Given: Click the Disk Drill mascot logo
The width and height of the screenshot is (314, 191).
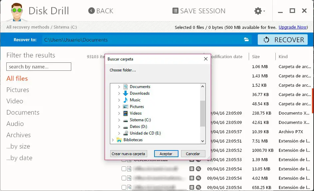Looking at the screenshot, I should 17,12.
